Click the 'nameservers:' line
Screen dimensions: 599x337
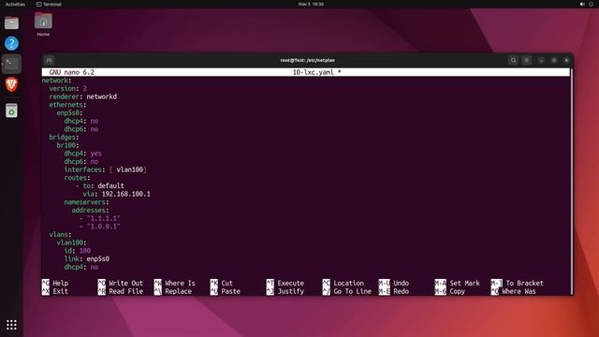tap(86, 202)
